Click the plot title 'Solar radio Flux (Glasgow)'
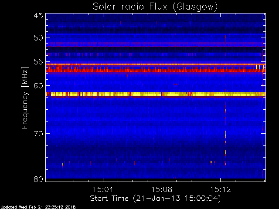Viewport: 279px width, 209px height. 155,7
